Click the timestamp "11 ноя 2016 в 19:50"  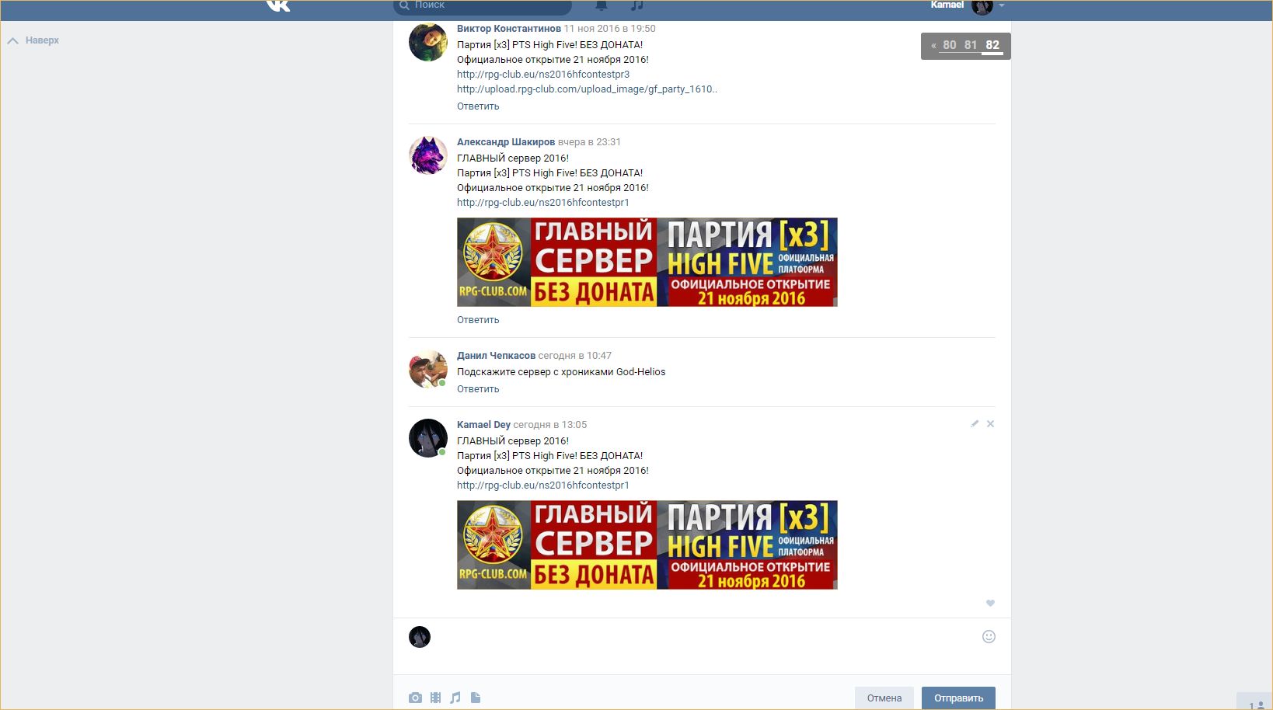[610, 29]
